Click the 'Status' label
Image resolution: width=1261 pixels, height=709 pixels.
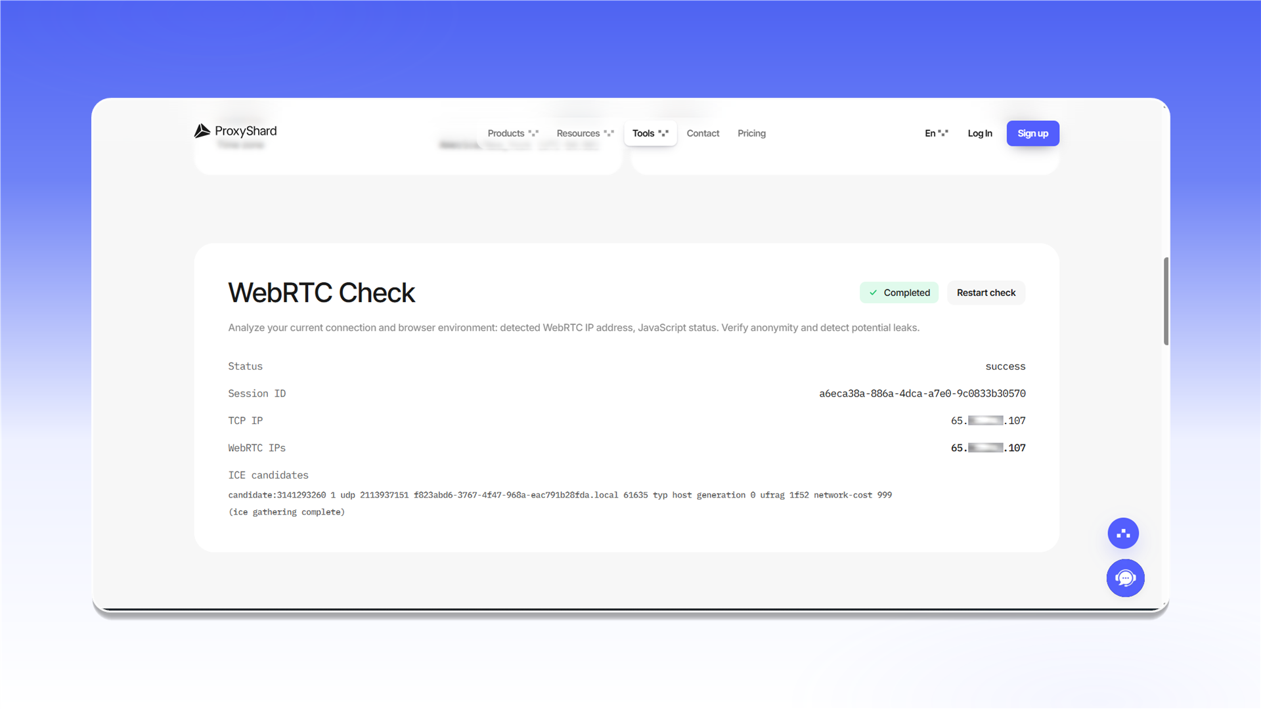pyautogui.click(x=245, y=366)
